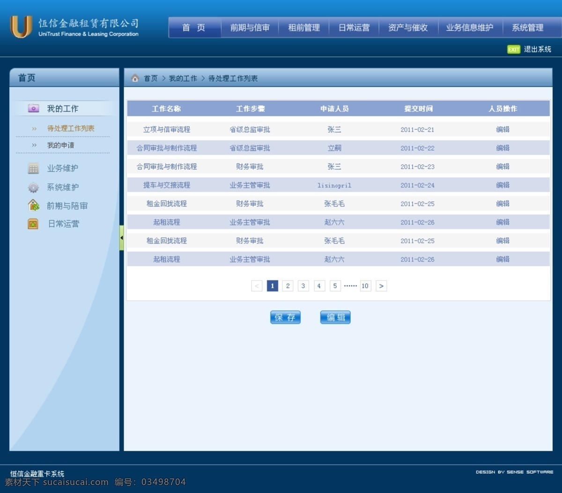Image resolution: width=562 pixels, height=493 pixels.
Task: Select 待处理工作列表 sidebar item
Action: [71, 128]
